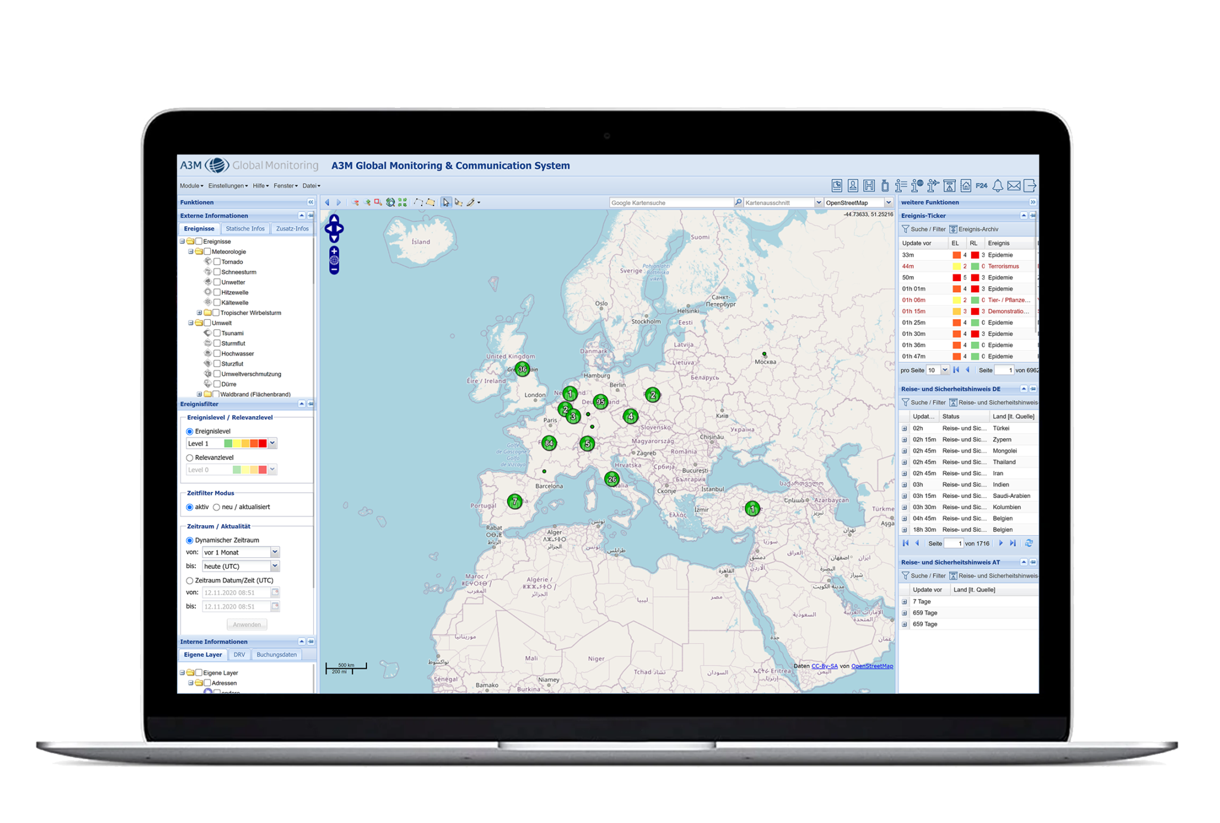Open the info list icon in toolbar
This screenshot has width=1220, height=823.
click(x=901, y=186)
